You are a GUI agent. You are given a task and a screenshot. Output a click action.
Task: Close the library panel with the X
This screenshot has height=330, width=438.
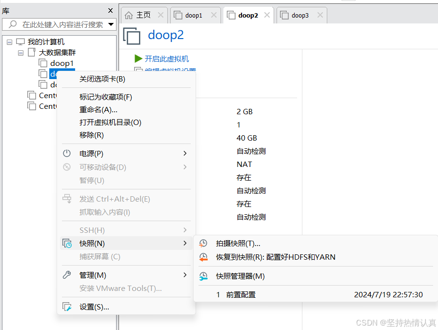pos(111,11)
